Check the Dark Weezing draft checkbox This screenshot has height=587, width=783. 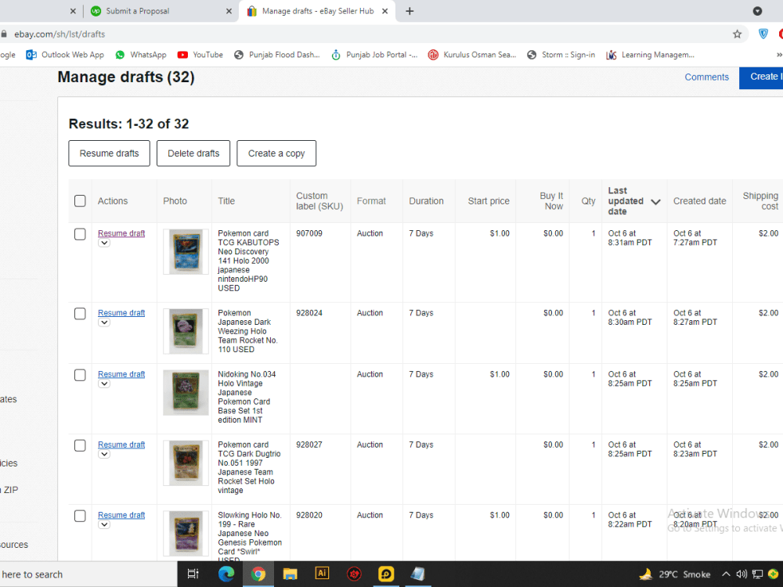click(80, 314)
